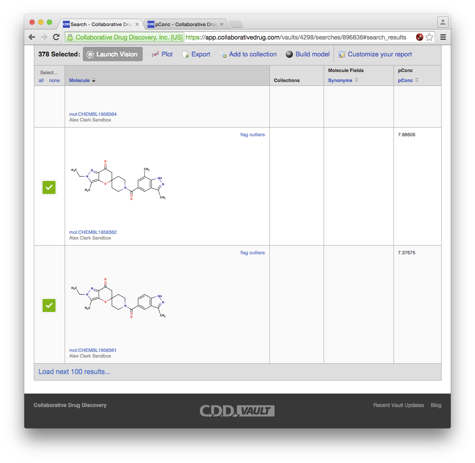Click the Customize your report icon
The height and width of the screenshot is (463, 475).
tap(342, 55)
